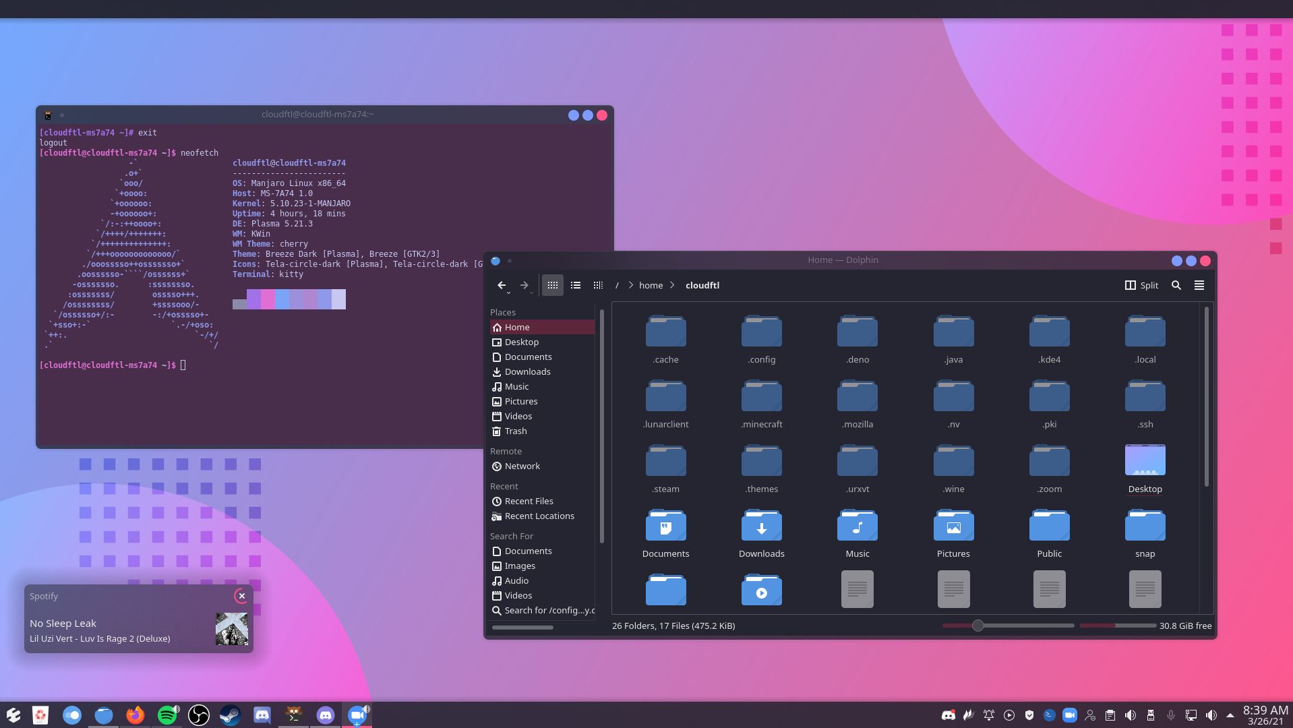Mute the speaker volume in system tray
The width and height of the screenshot is (1293, 728).
coord(1212,715)
